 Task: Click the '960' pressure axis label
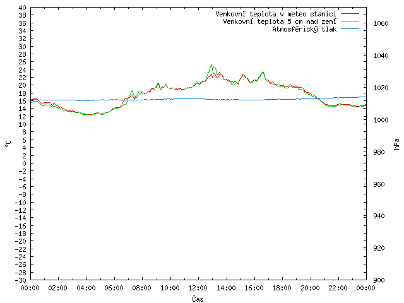click(x=379, y=184)
